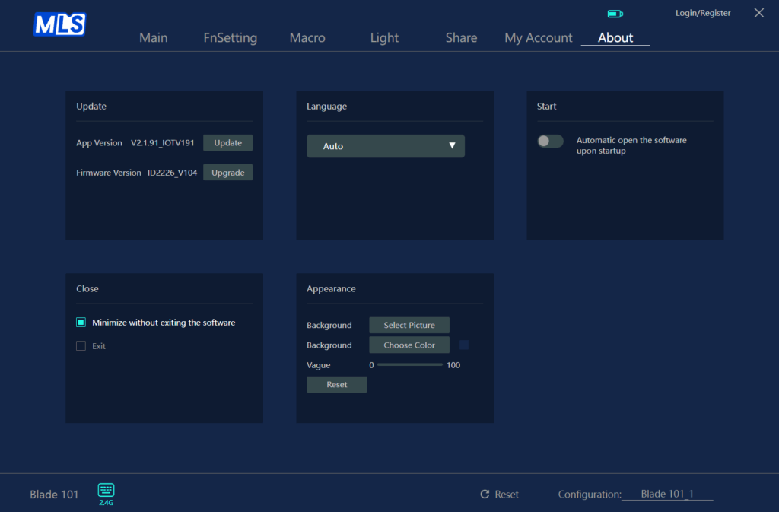Check the battery status icon
This screenshot has height=512, width=779.
615,14
